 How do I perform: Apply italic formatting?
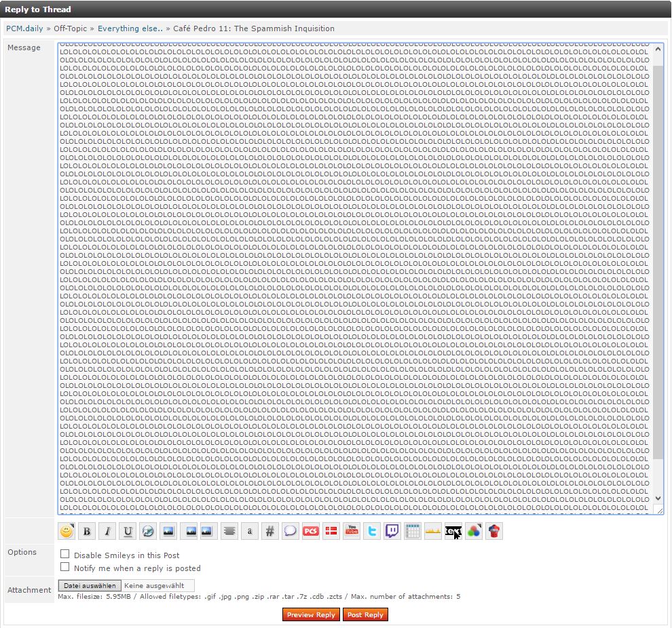pyautogui.click(x=107, y=532)
